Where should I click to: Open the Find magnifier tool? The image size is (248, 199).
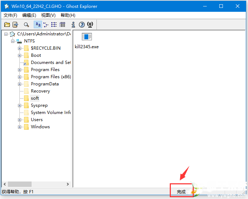coord(27,25)
